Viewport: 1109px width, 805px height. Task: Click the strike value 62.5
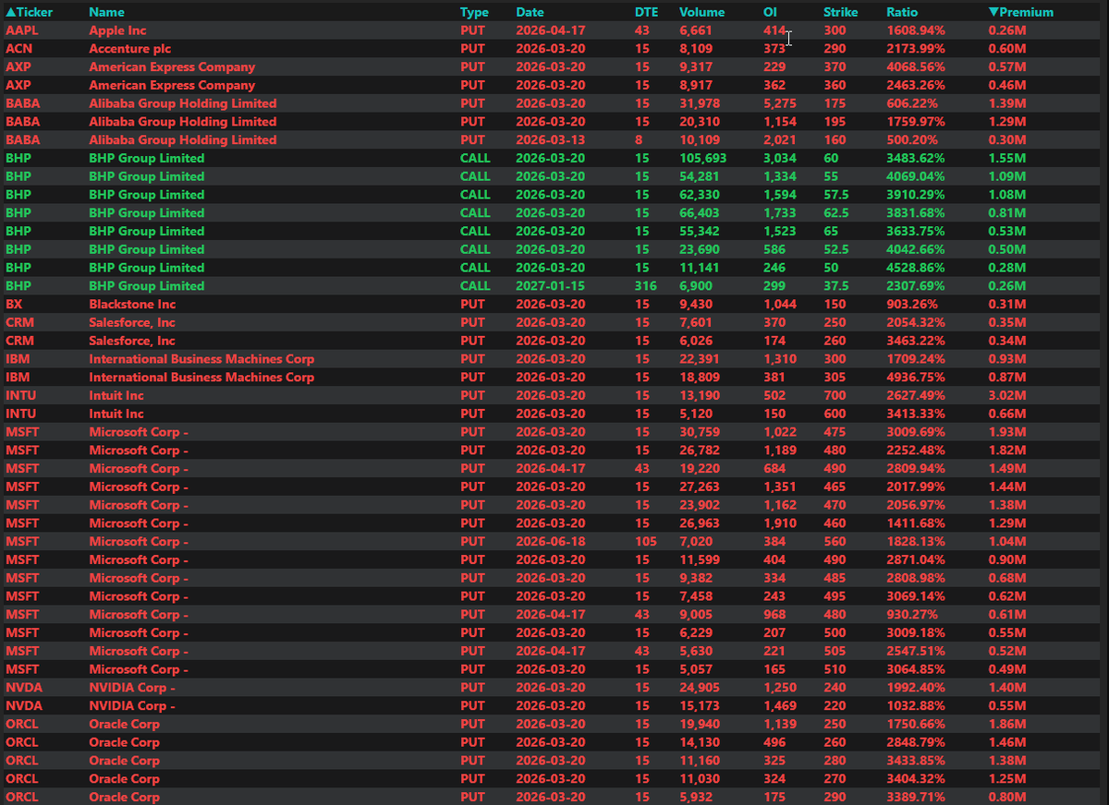pyautogui.click(x=837, y=213)
